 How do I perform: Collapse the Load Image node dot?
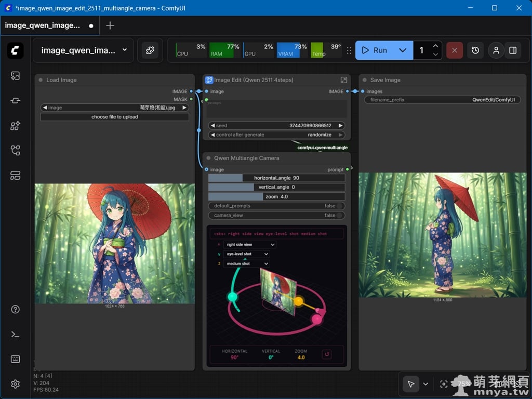(x=40, y=80)
